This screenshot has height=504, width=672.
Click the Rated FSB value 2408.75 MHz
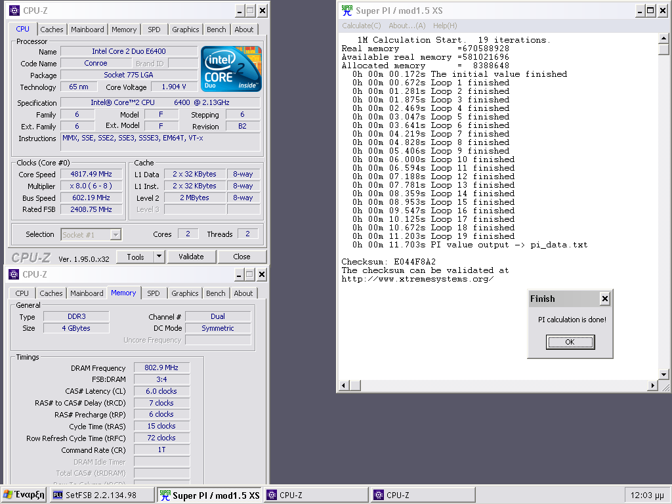coord(91,209)
